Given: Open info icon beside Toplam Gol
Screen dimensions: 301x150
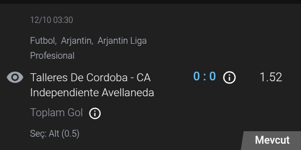Looking at the screenshot, I should click(95, 113).
